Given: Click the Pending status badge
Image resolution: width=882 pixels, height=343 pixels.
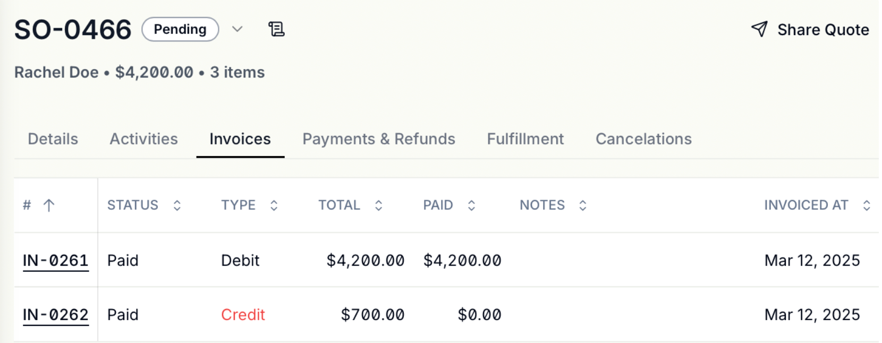Looking at the screenshot, I should [180, 29].
